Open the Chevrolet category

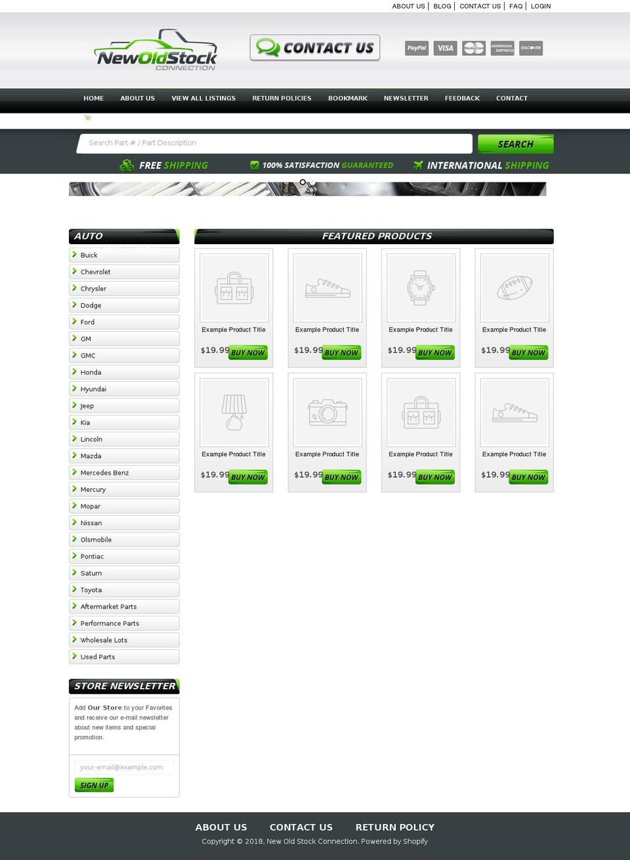click(124, 272)
